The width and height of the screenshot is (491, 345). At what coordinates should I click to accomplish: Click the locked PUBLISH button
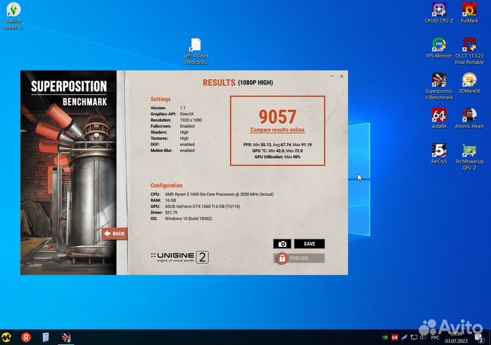[299, 258]
